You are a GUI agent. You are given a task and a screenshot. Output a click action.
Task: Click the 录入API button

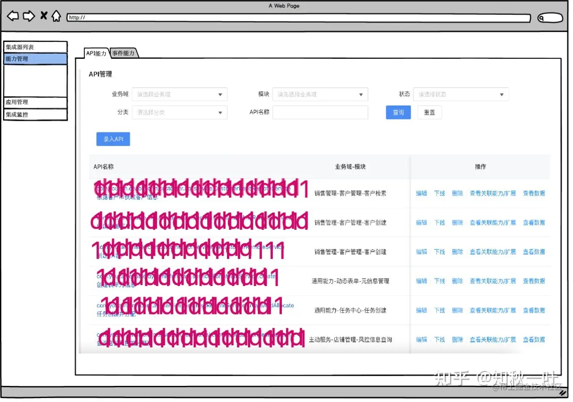[x=113, y=139]
